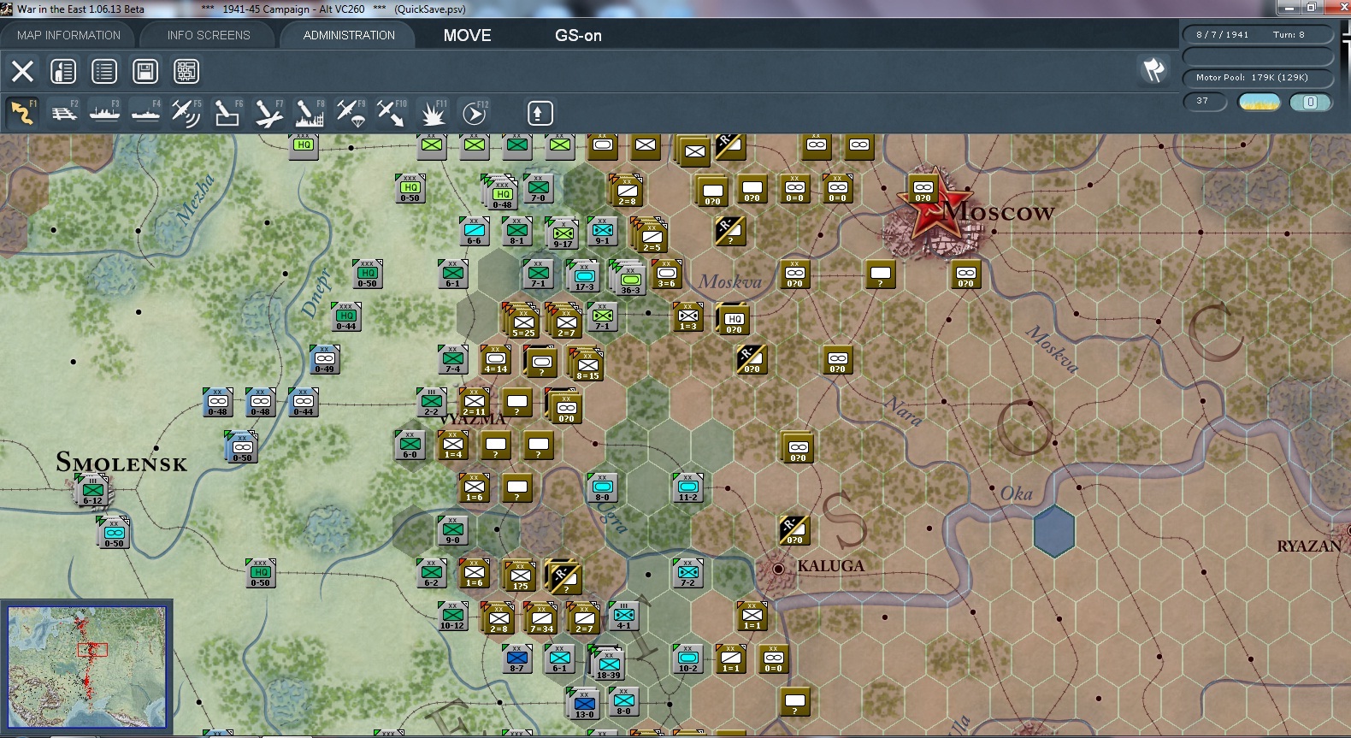Select the 6-6 unit counter
The height and width of the screenshot is (738, 1351).
475,231
